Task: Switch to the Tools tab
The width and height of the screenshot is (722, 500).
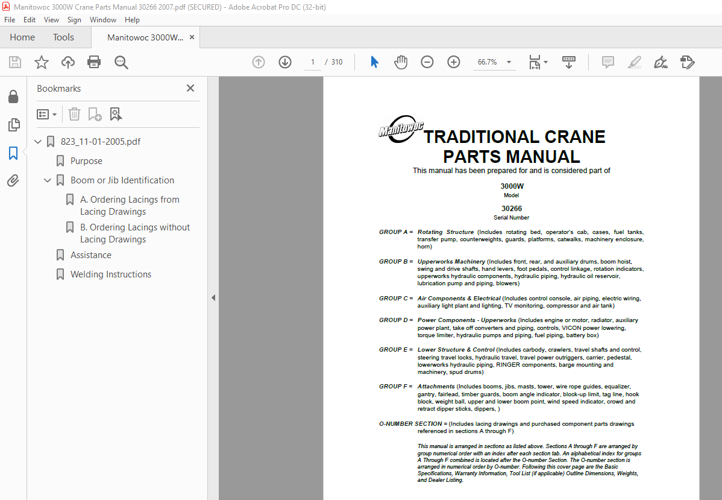Action: point(63,37)
